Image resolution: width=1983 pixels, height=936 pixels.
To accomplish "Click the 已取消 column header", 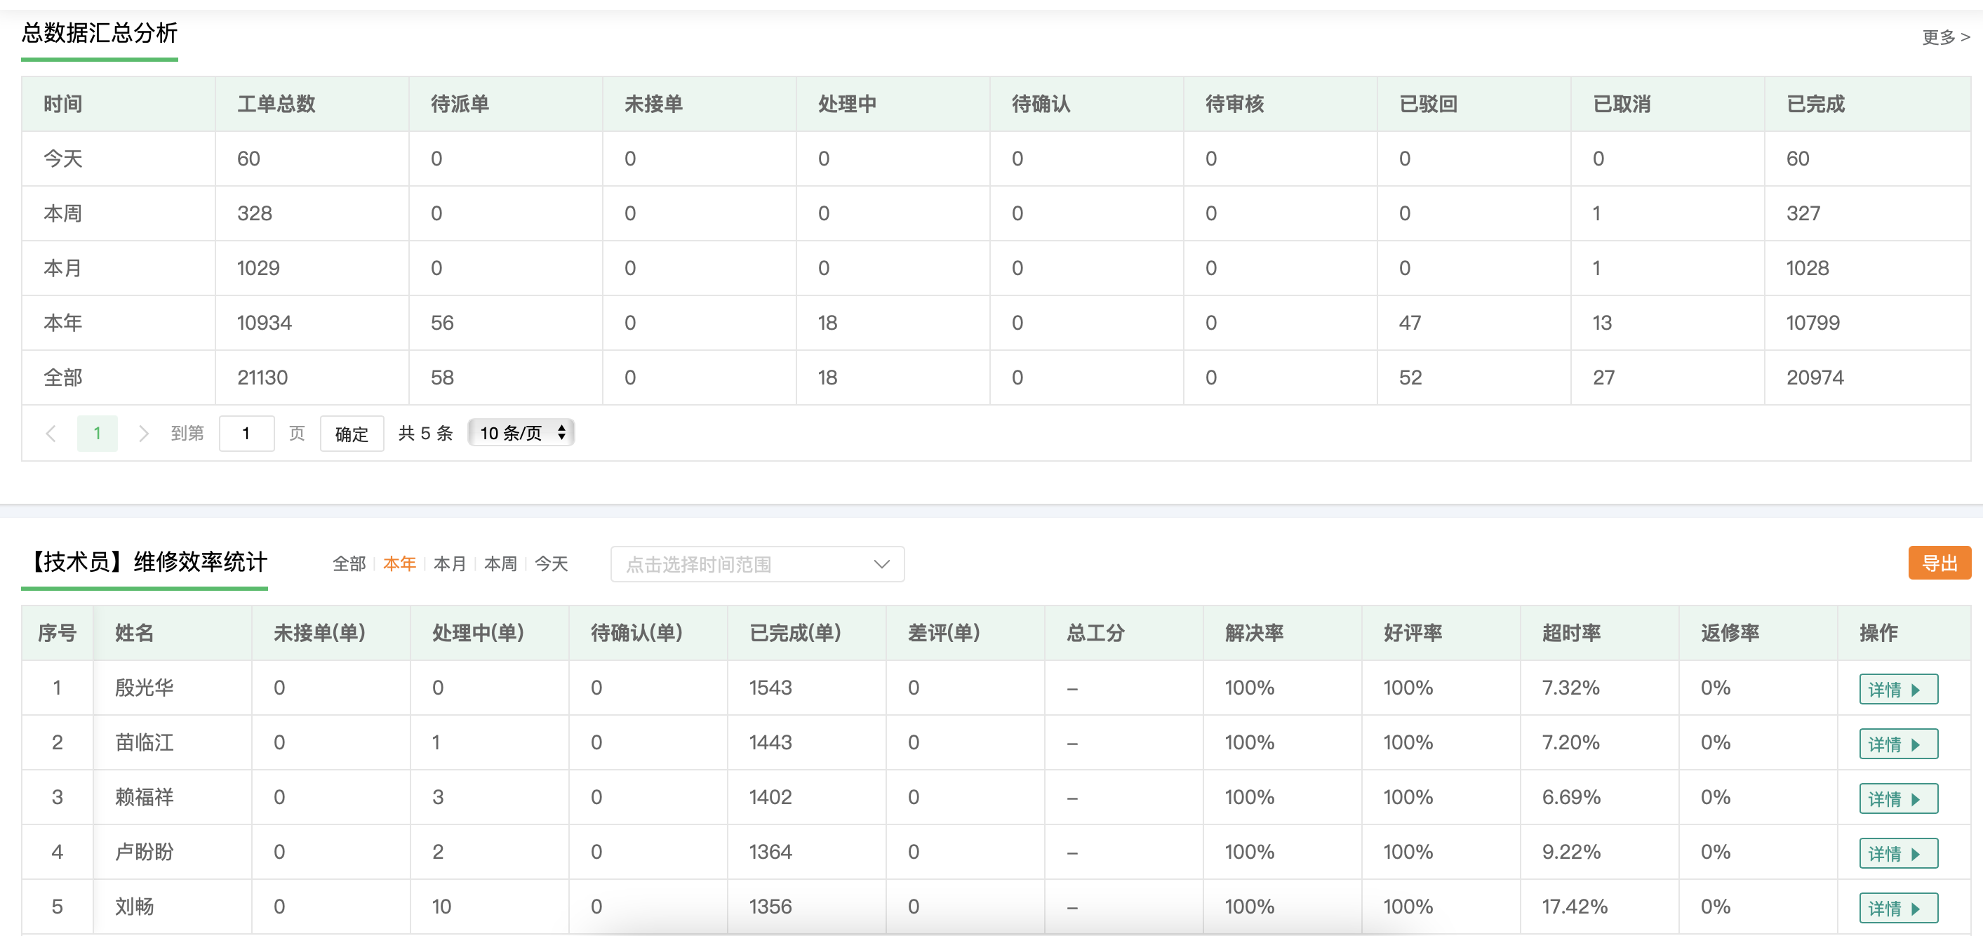I will click(x=1622, y=104).
